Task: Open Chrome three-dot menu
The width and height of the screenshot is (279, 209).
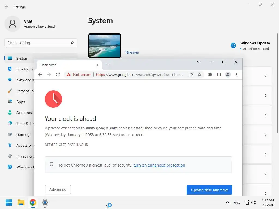Action: [x=236, y=75]
